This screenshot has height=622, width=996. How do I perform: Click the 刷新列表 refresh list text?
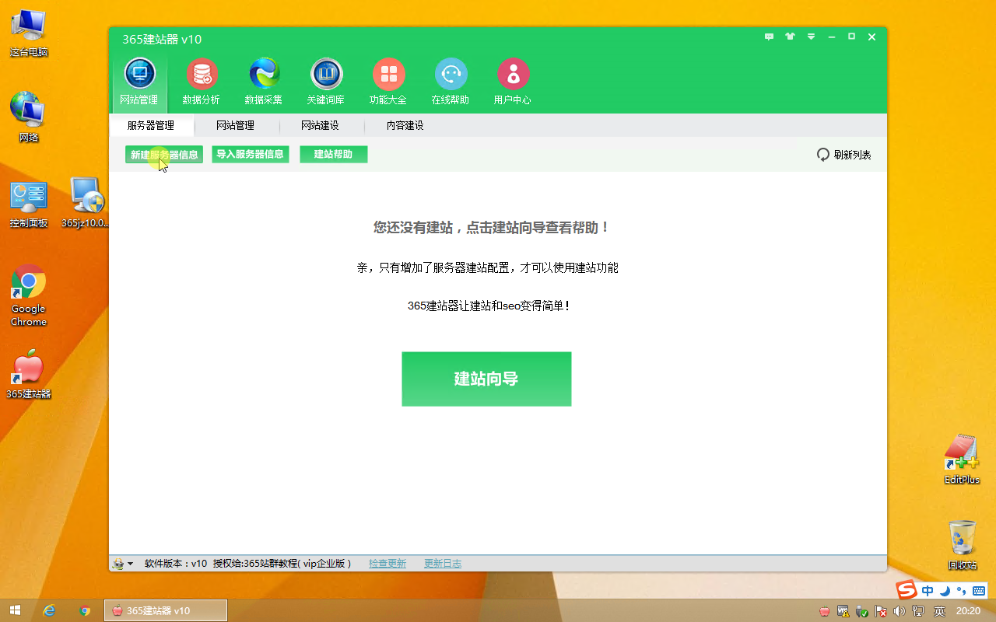coord(853,155)
